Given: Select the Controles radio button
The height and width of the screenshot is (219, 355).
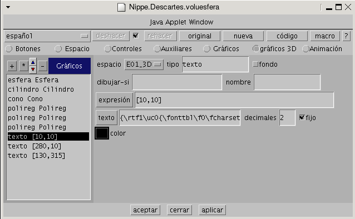Looking at the screenshot, I should point(107,49).
